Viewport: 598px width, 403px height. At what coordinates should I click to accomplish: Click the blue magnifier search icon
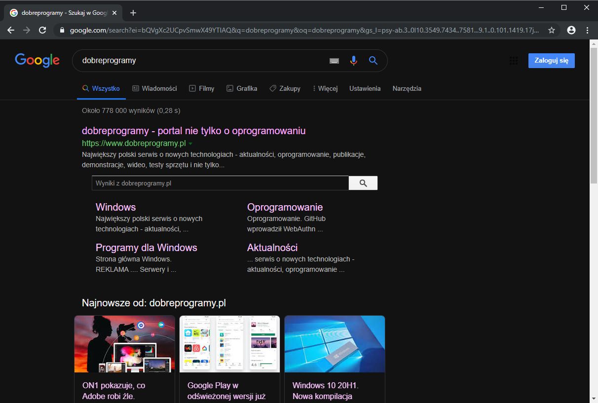[374, 60]
